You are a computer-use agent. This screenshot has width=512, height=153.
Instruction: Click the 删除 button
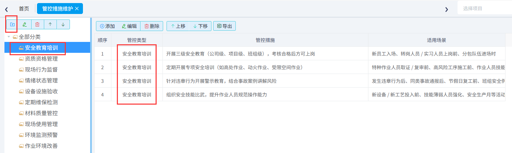coord(152,26)
